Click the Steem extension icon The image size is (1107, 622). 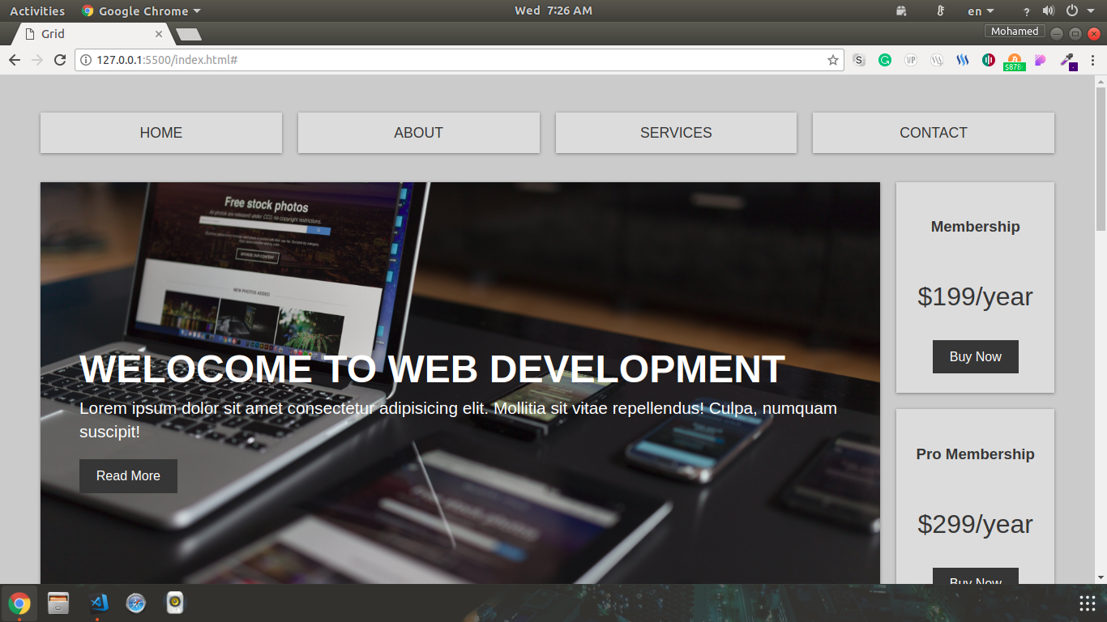(962, 60)
